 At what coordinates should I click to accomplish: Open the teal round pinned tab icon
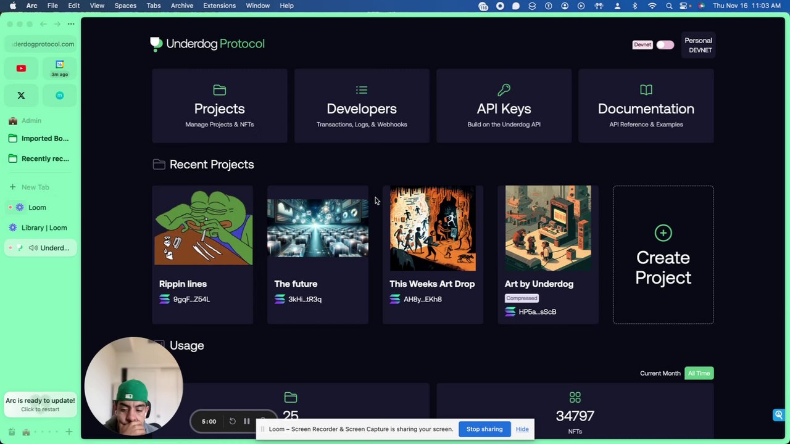59,96
